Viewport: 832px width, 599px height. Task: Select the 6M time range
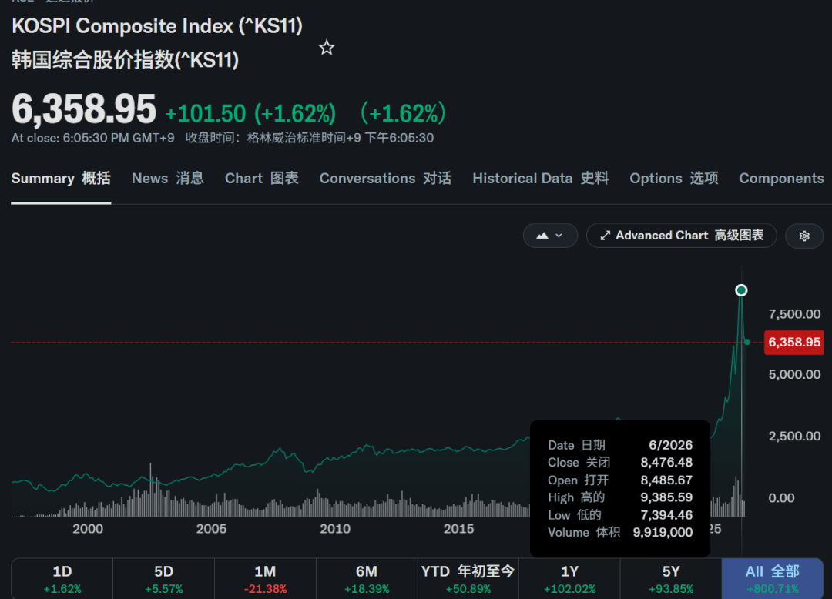pos(367,579)
